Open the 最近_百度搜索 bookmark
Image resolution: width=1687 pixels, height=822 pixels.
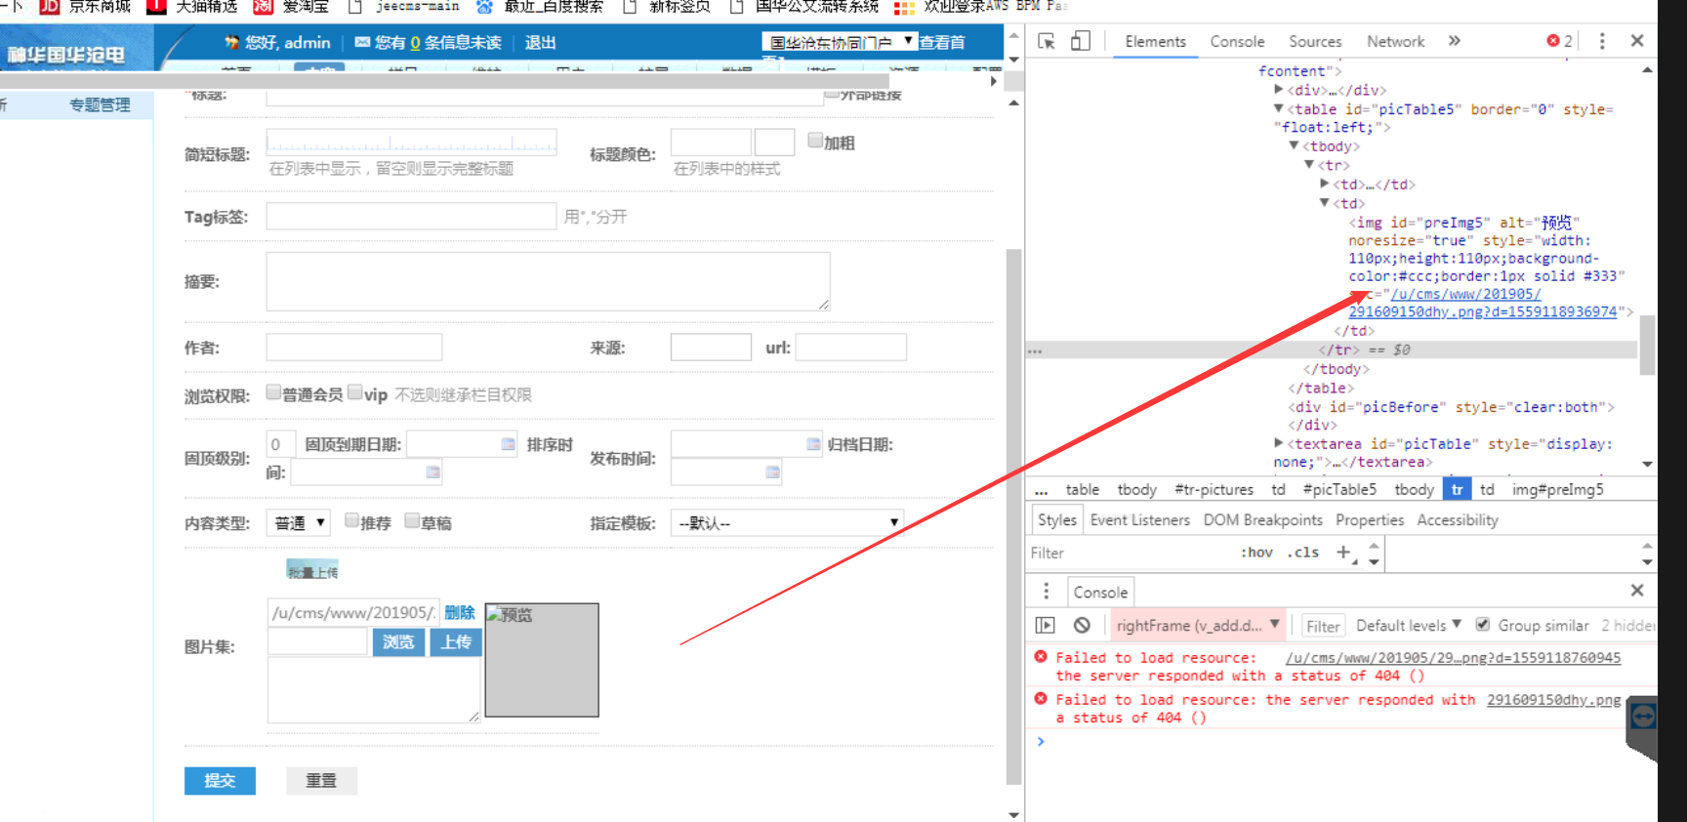(553, 7)
